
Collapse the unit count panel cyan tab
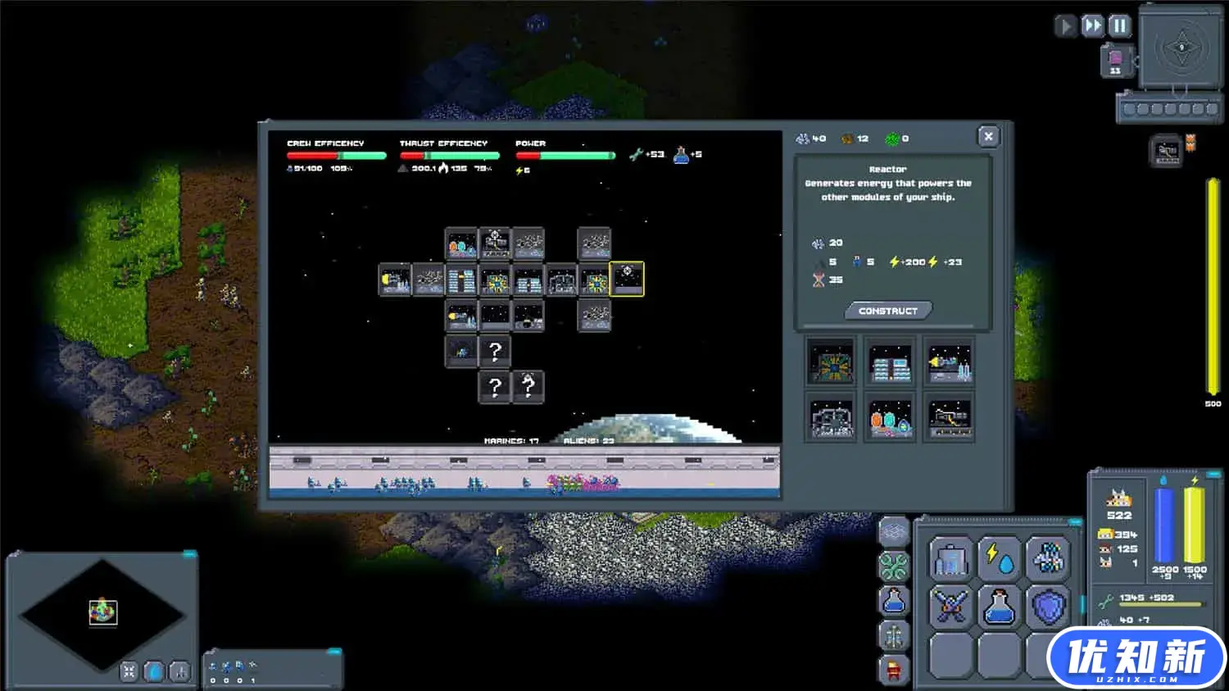point(333,652)
